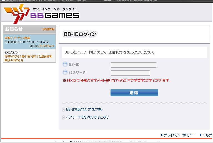Click the round icon beside パスワード label
213x143 pixels.
65,73
